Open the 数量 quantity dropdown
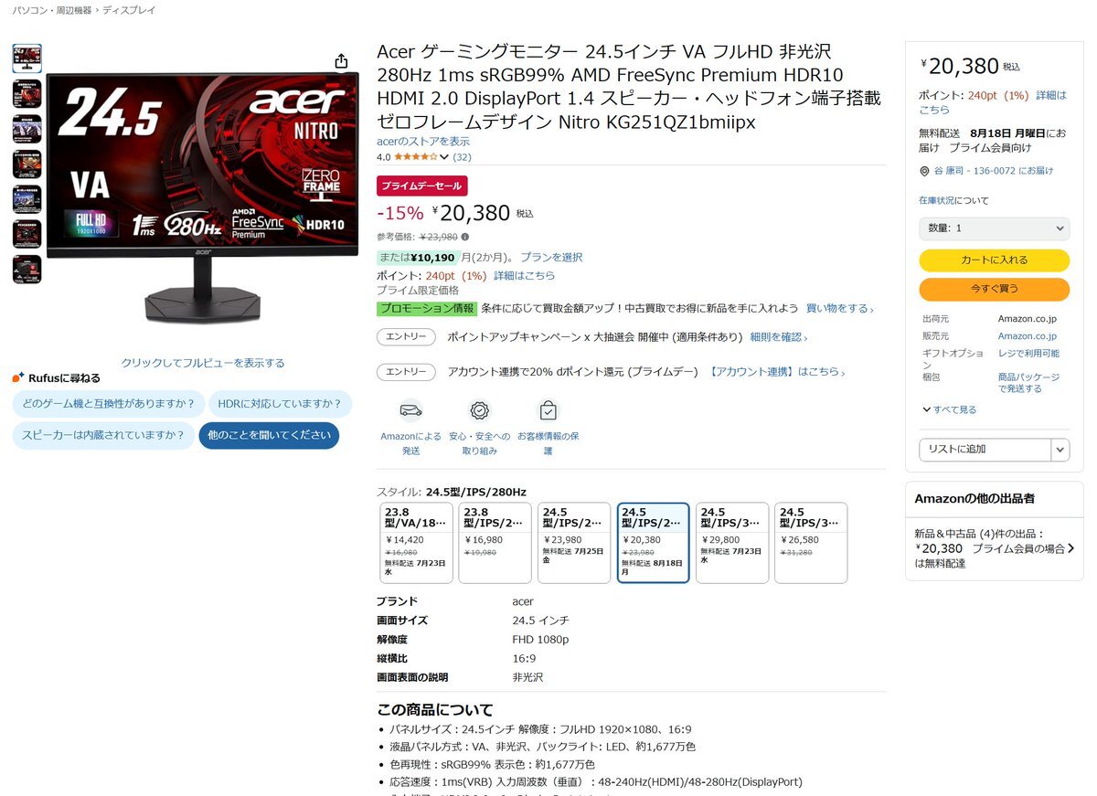Viewport: 1097px width, 796px height. (994, 228)
